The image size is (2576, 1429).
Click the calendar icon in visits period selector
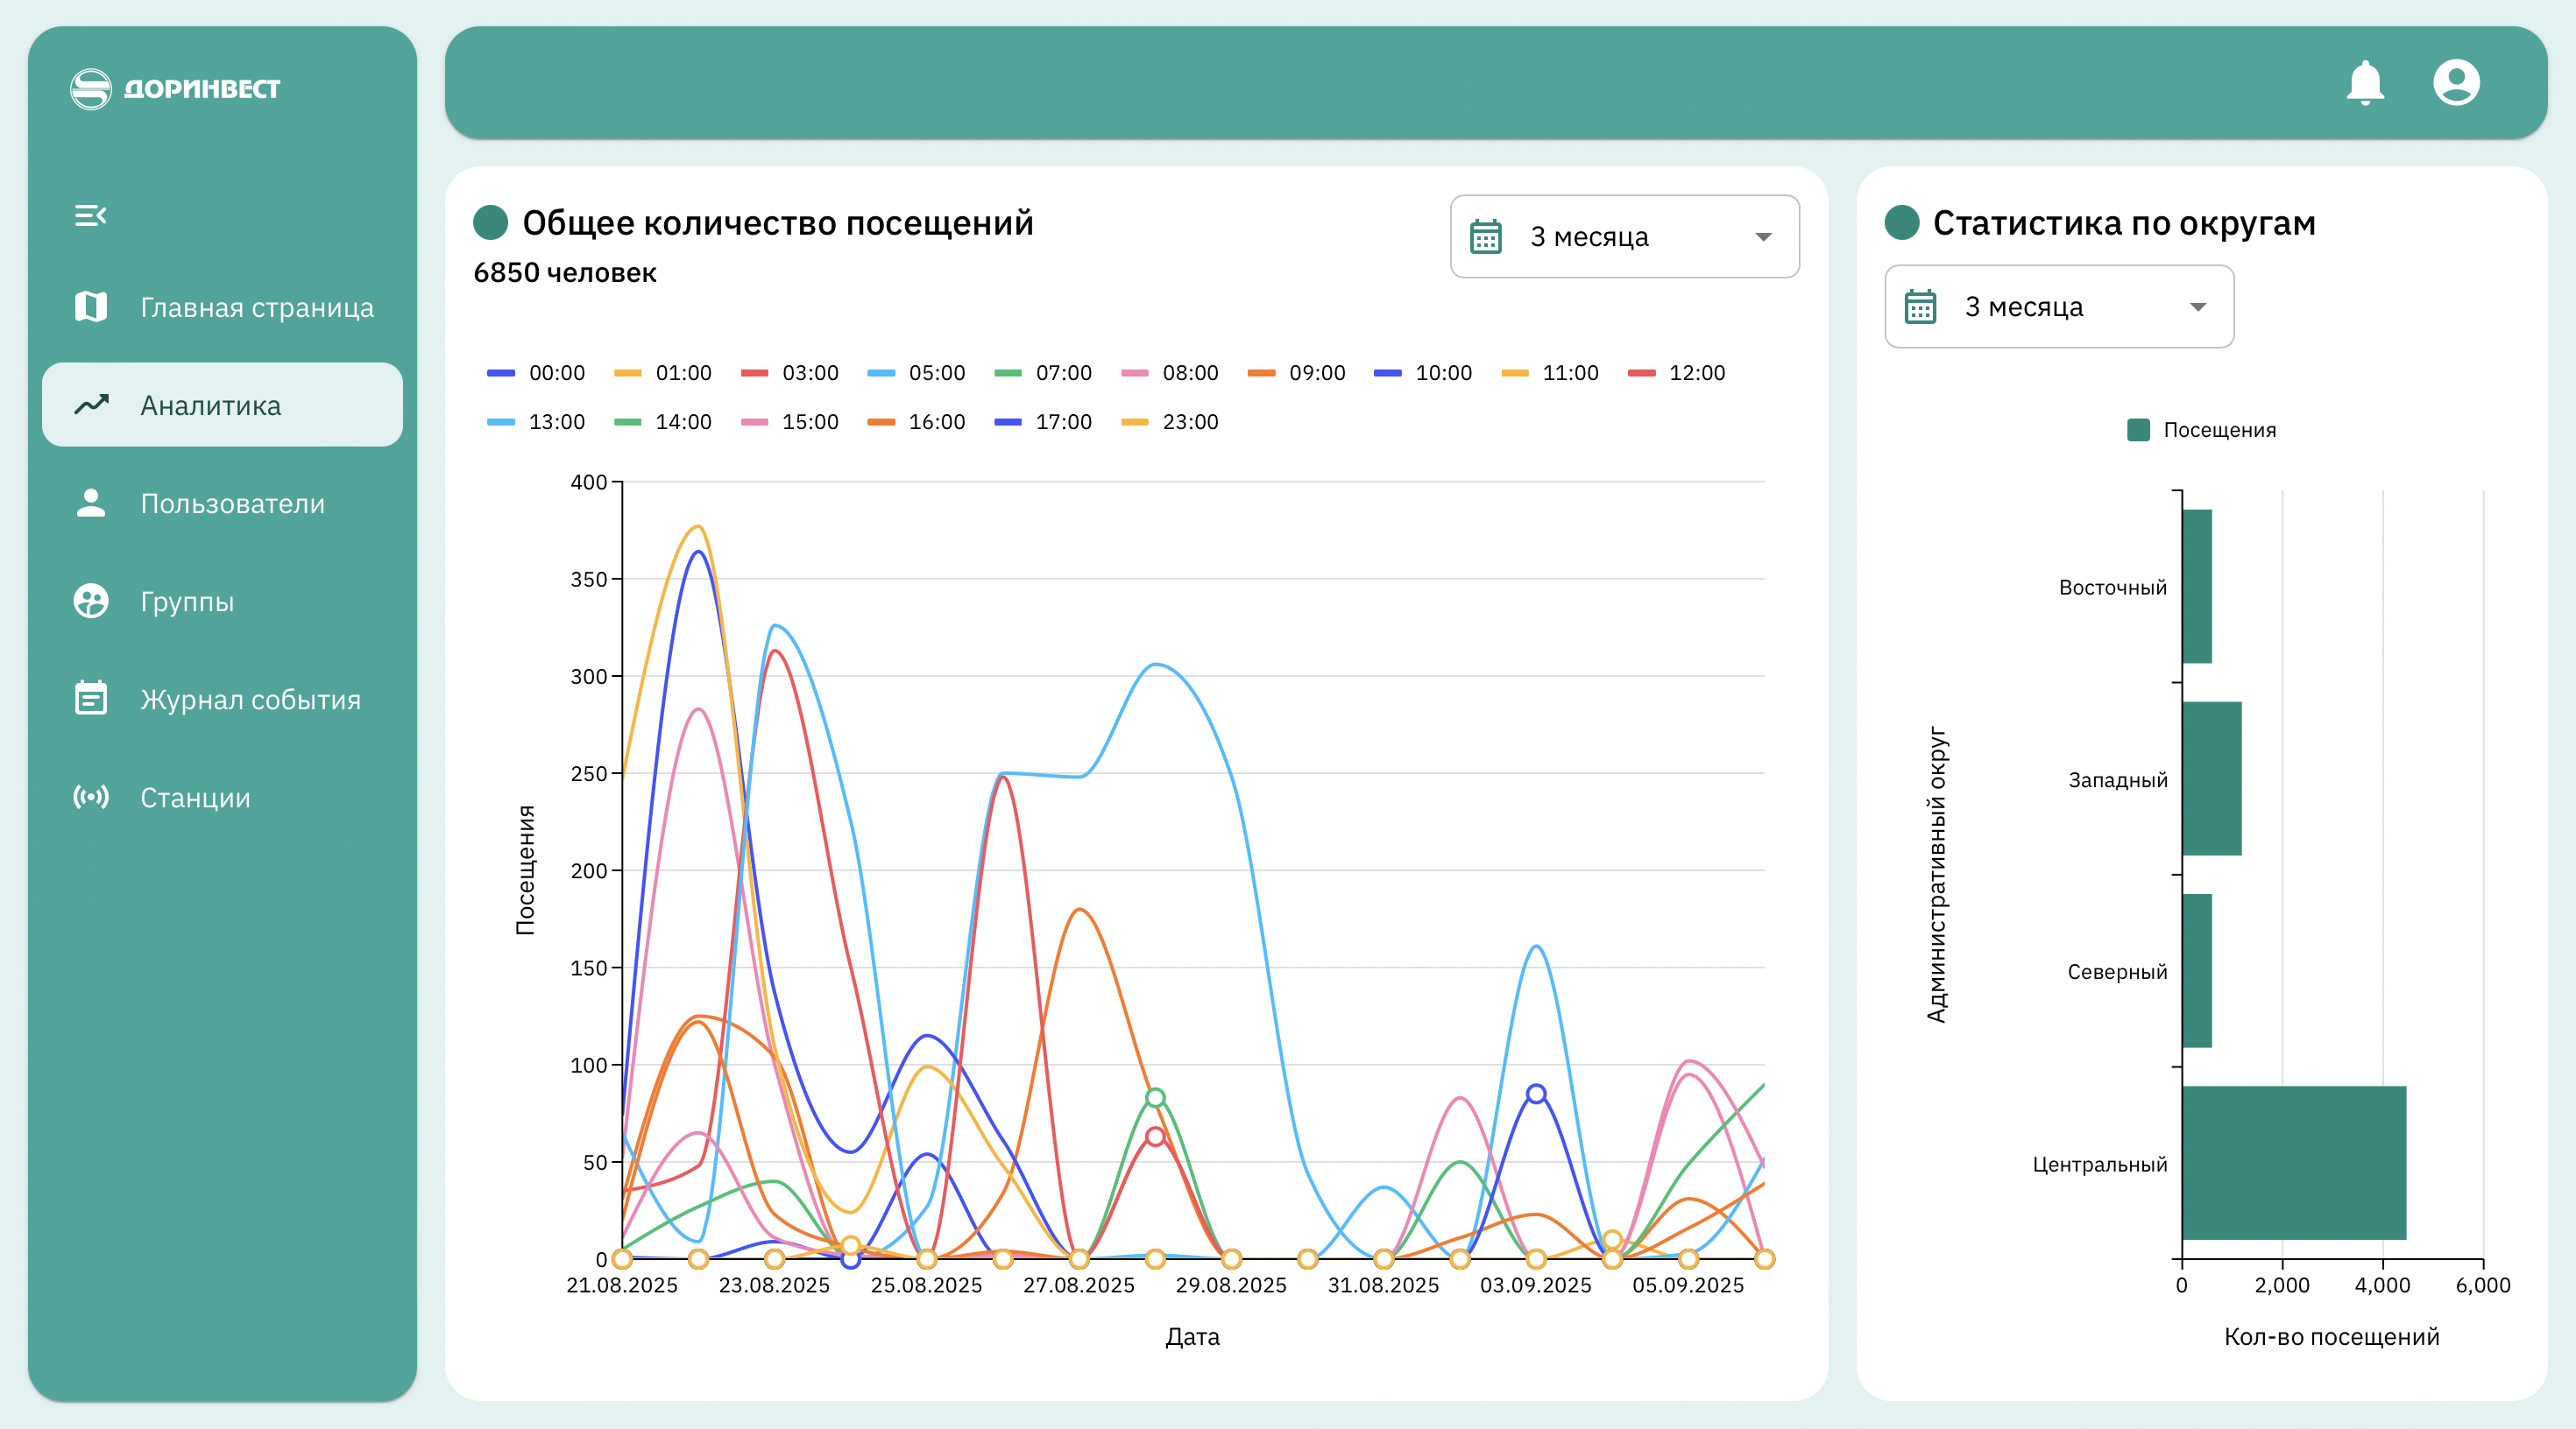pos(1486,236)
